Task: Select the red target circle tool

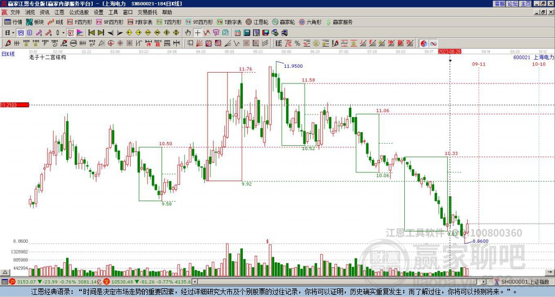Action: [x=111, y=43]
